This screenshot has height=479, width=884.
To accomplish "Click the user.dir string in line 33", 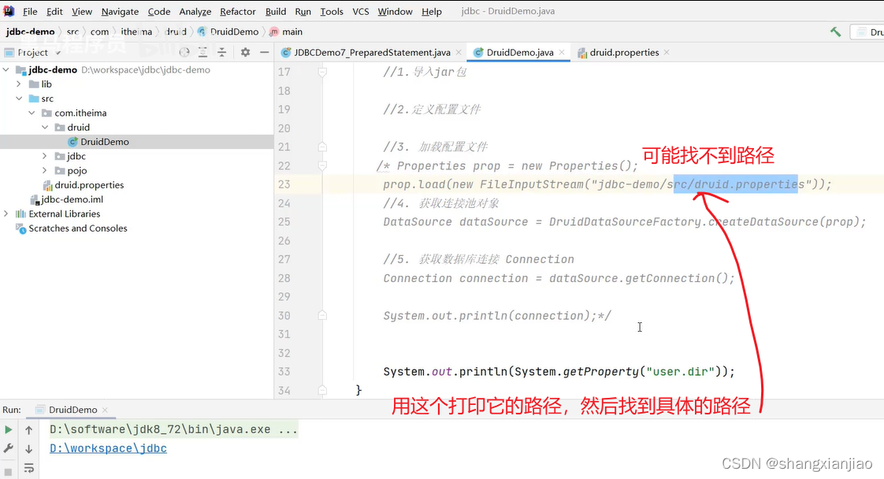I will [x=679, y=372].
